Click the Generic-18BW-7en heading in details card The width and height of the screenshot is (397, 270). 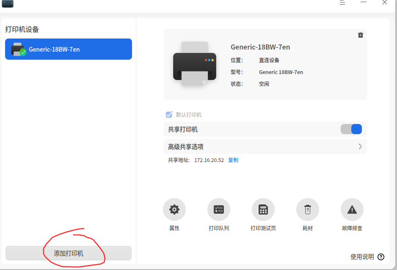click(260, 47)
